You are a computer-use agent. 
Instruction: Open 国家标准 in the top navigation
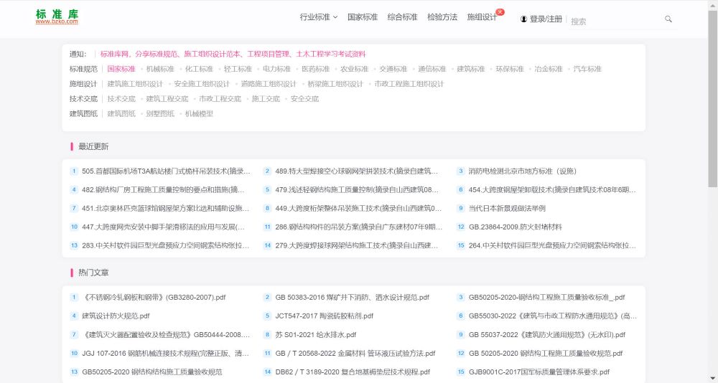(363, 17)
